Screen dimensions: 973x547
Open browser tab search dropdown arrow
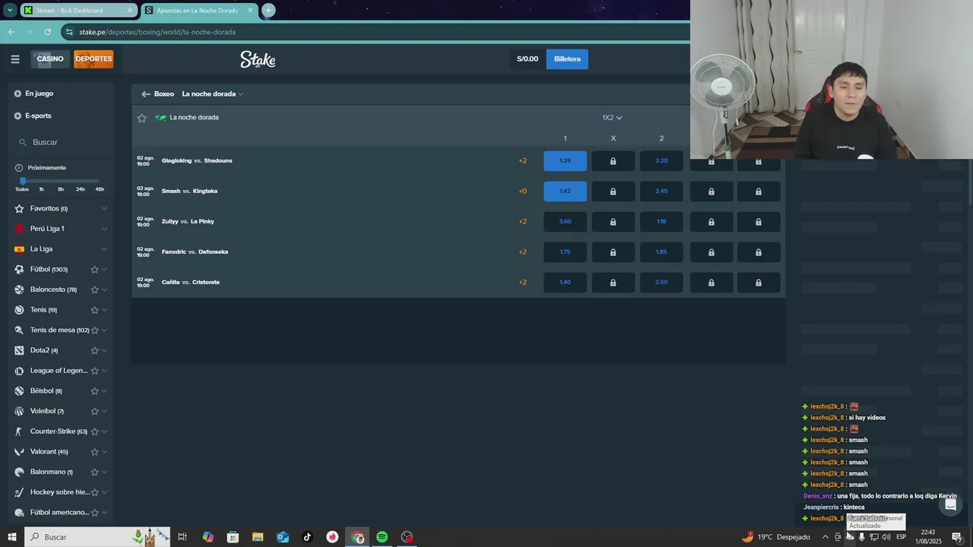(x=10, y=11)
